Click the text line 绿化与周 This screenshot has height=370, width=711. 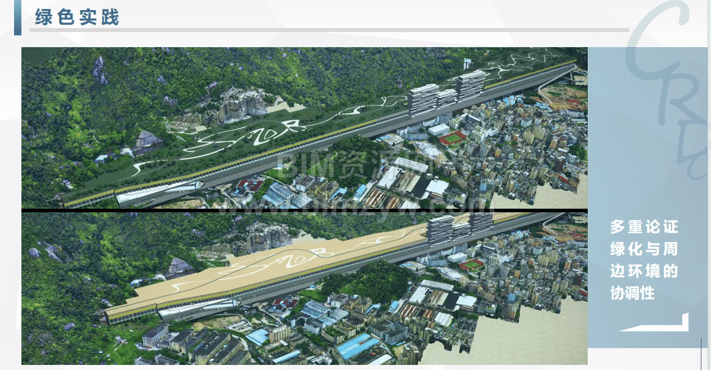click(644, 249)
